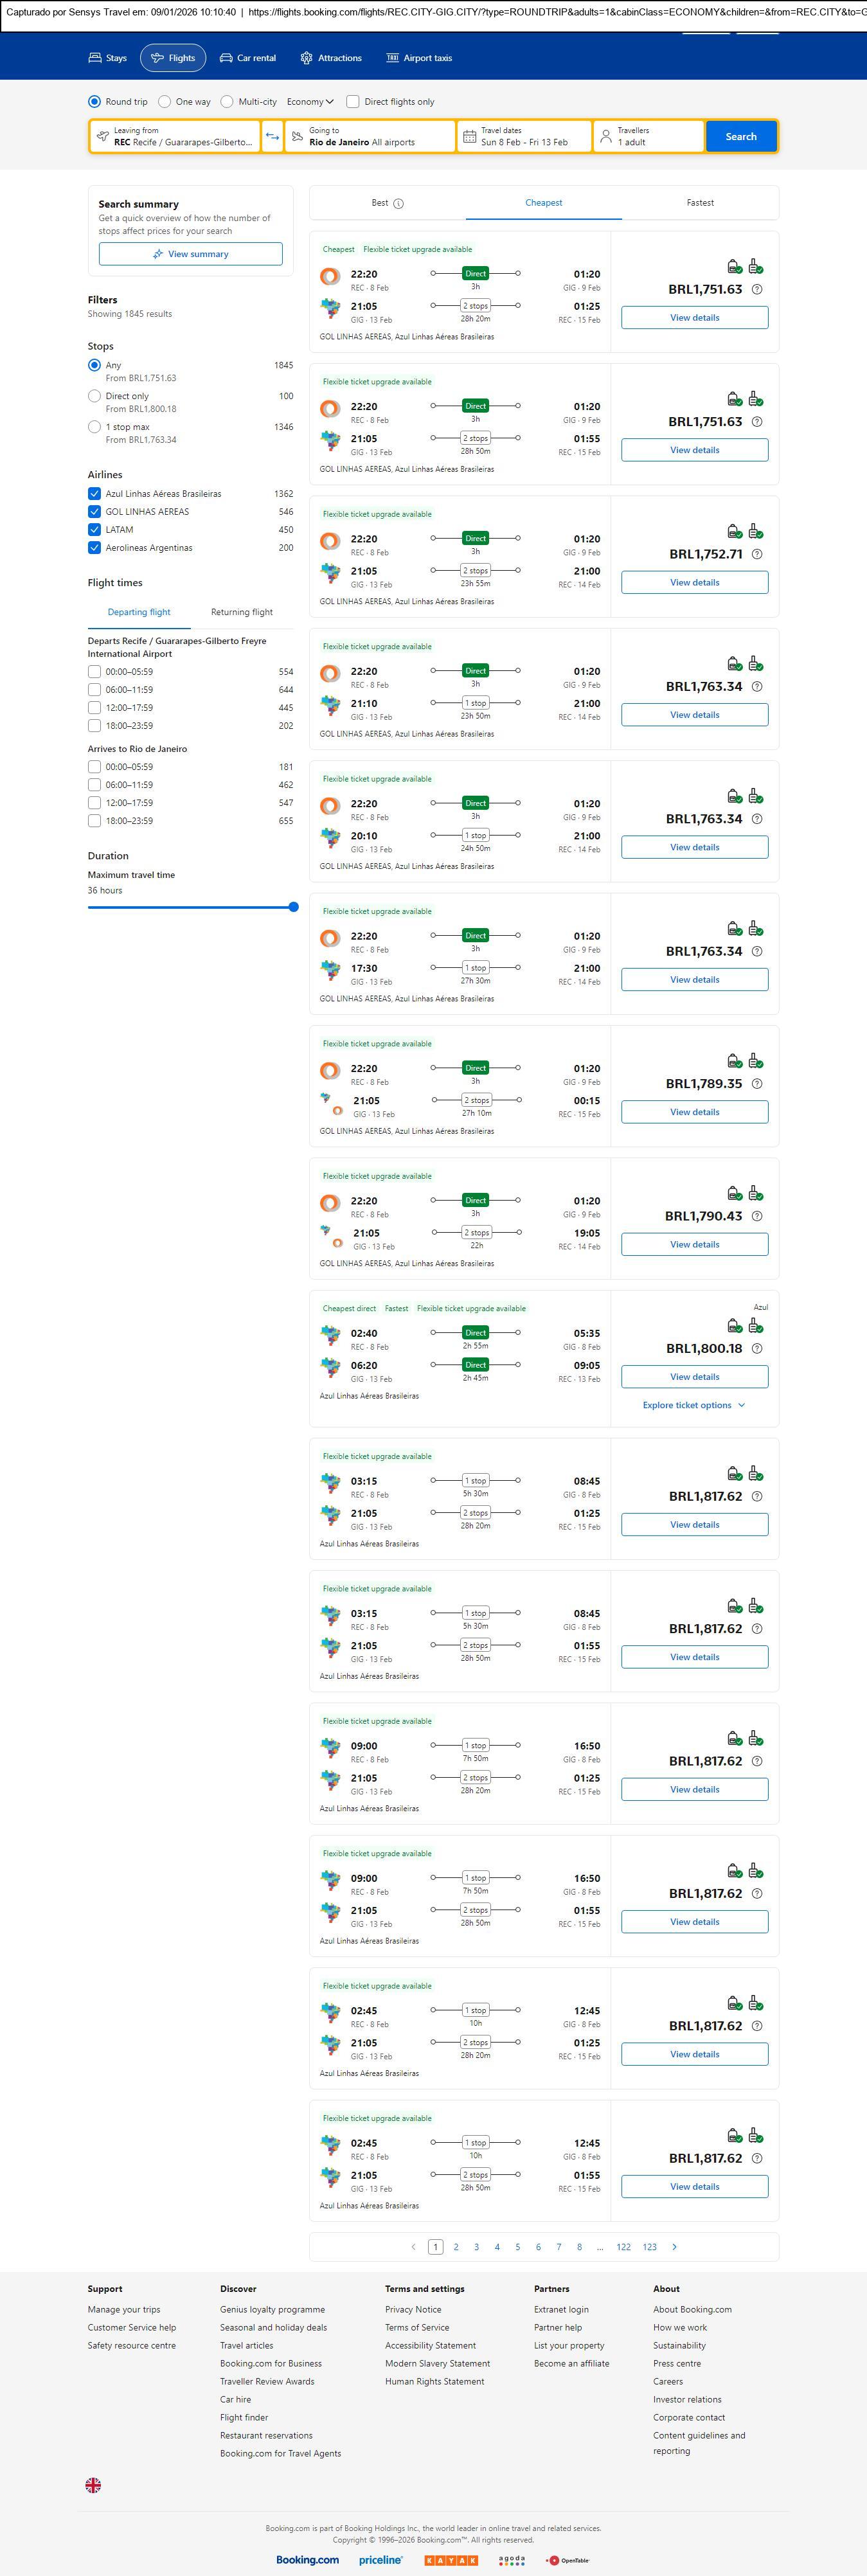Click the Car rental icon in top navigation
Viewport: 867px width, 2576px height.
[226, 58]
